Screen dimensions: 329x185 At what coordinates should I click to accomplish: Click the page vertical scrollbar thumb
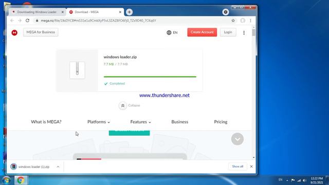pyautogui.click(x=253, y=32)
